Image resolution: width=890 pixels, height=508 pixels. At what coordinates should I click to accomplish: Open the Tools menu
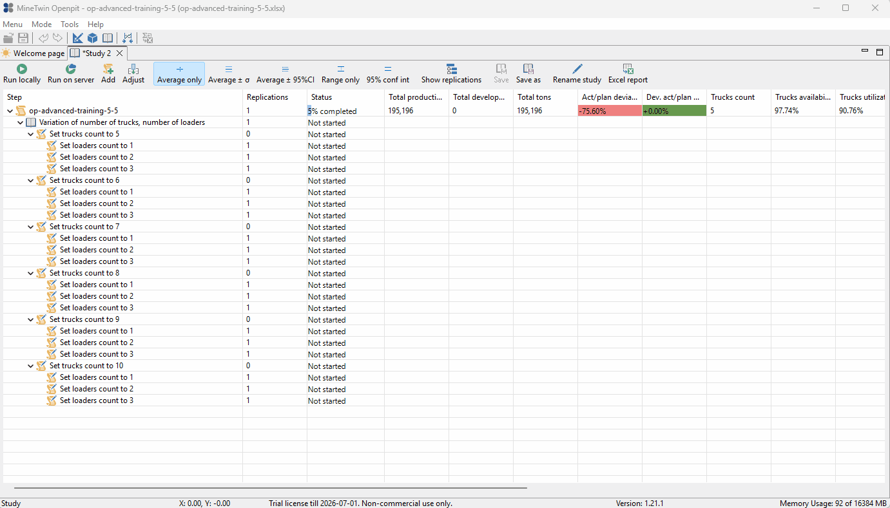click(70, 24)
